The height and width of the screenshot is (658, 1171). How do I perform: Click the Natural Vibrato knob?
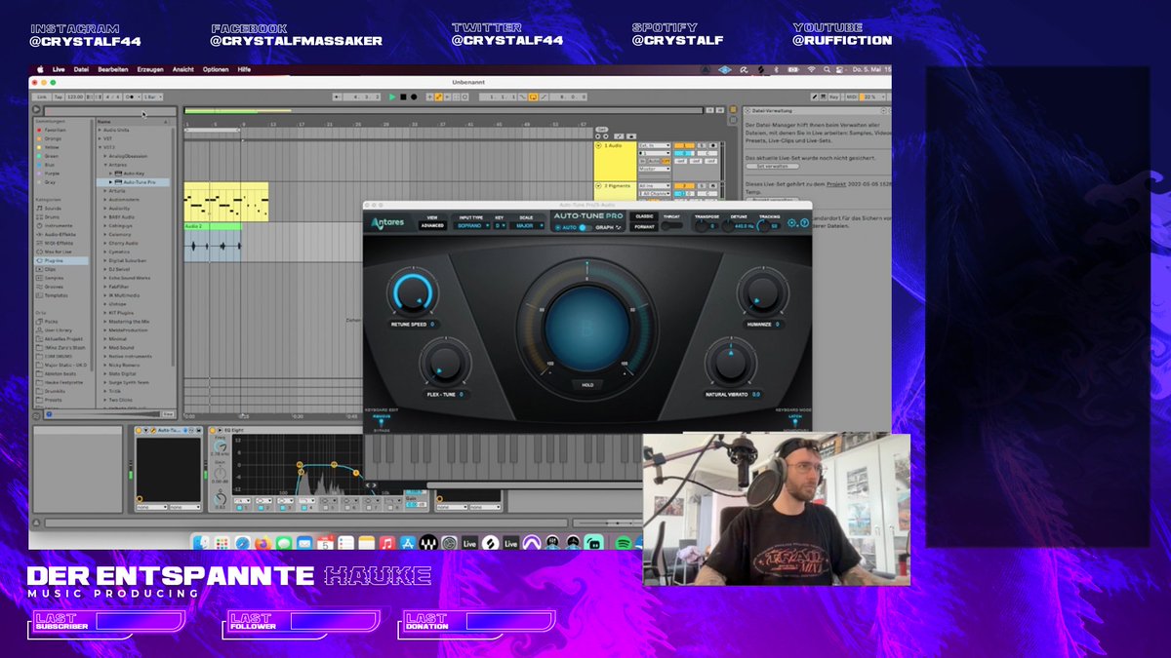(731, 362)
